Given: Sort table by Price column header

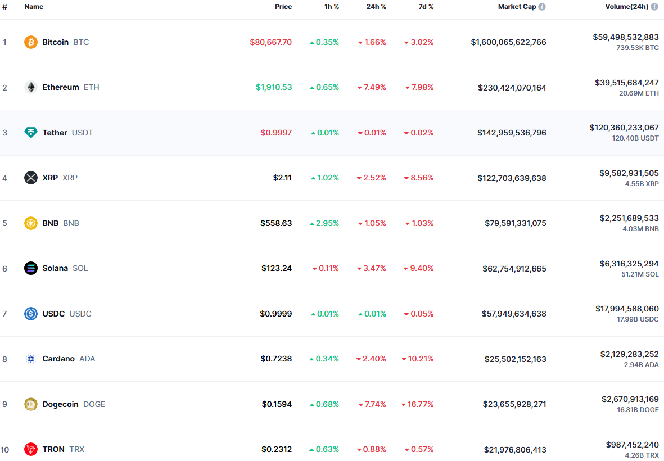Looking at the screenshot, I should pyautogui.click(x=283, y=7).
